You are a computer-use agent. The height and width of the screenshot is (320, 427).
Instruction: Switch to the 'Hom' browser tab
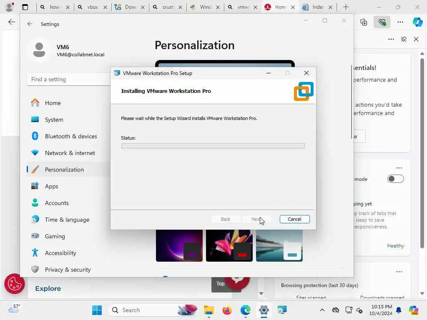point(280,7)
